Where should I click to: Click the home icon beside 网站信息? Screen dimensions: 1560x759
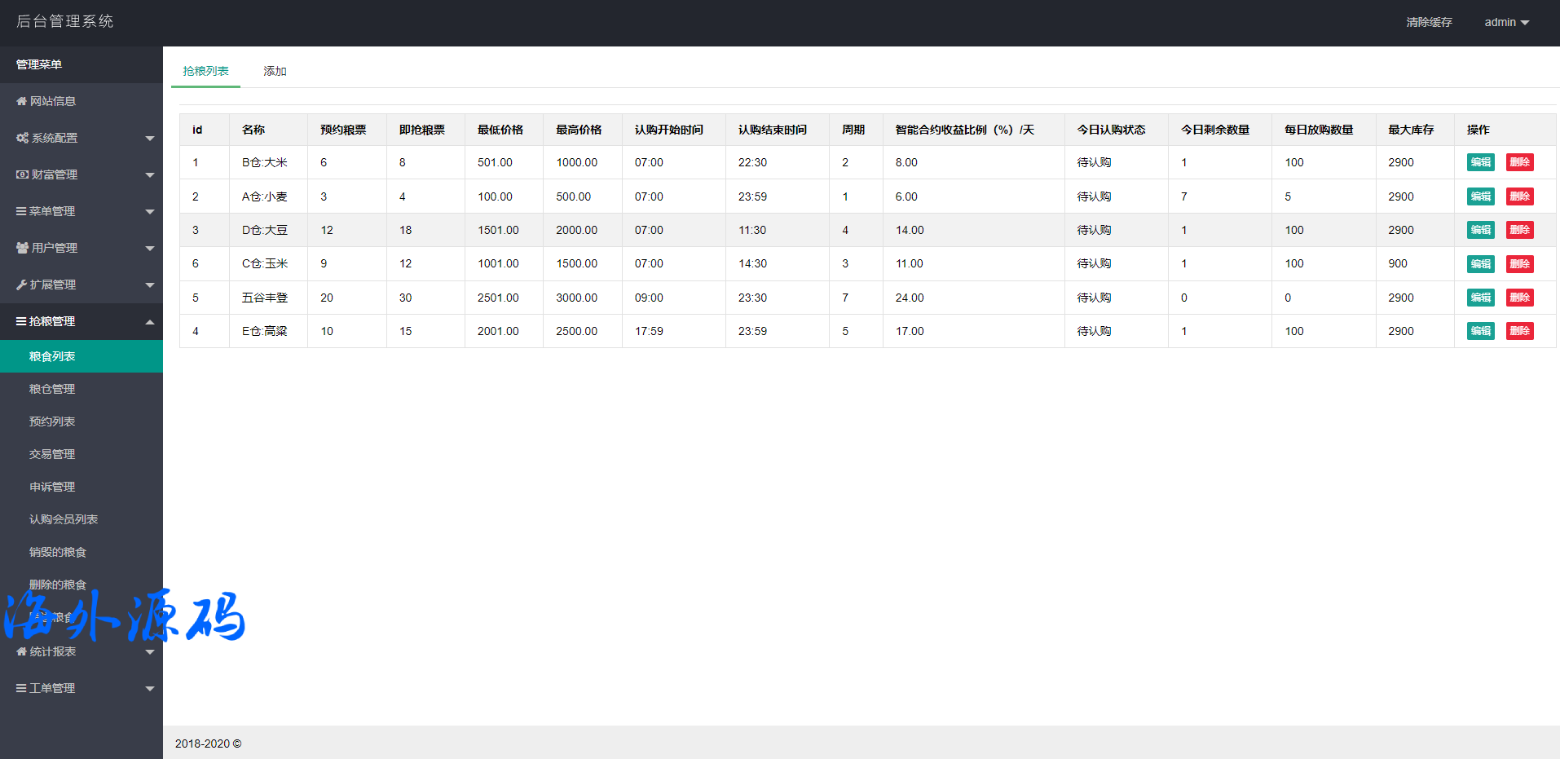21,101
